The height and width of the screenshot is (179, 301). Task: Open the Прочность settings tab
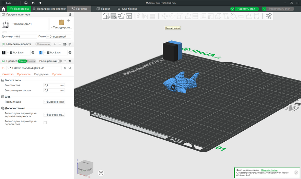[24, 74]
